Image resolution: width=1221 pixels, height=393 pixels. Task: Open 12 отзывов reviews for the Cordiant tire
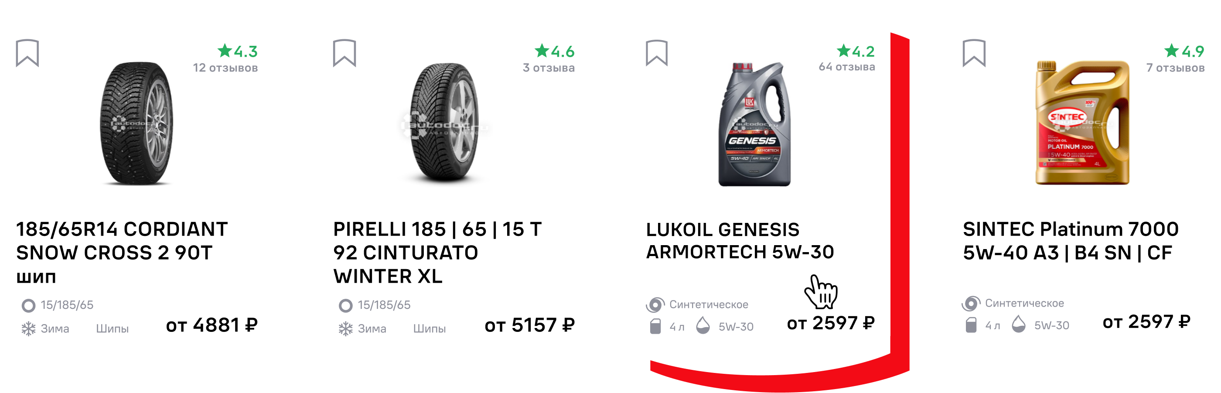click(225, 68)
